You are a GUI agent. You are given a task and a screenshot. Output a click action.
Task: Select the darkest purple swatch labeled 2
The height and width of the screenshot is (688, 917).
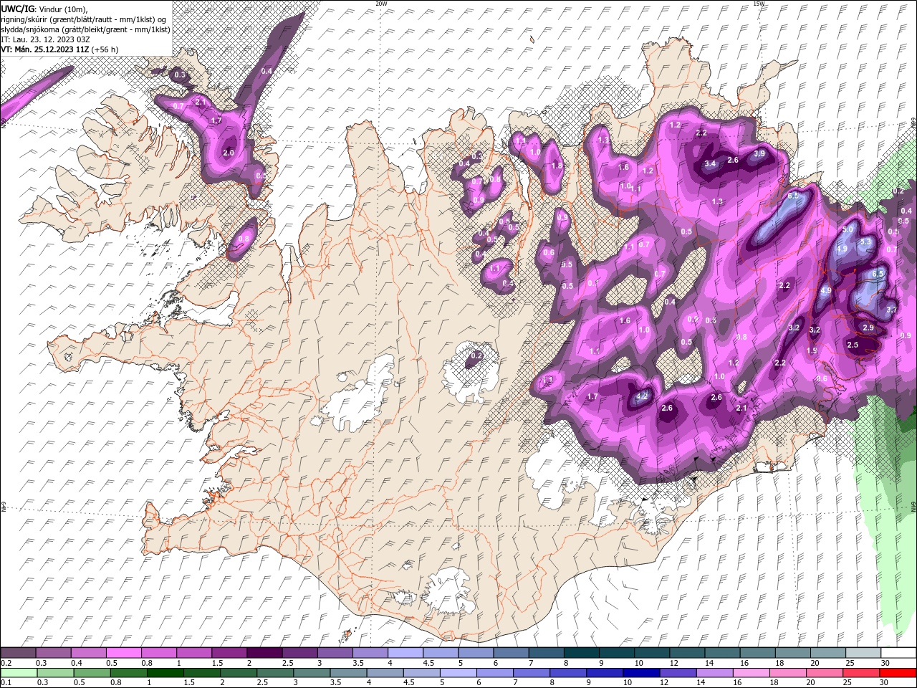click(x=264, y=653)
